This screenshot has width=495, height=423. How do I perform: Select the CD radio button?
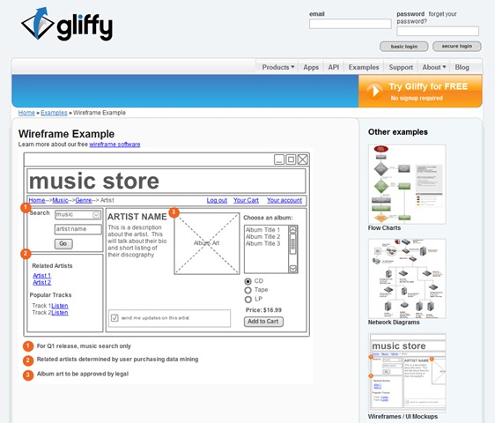248,281
